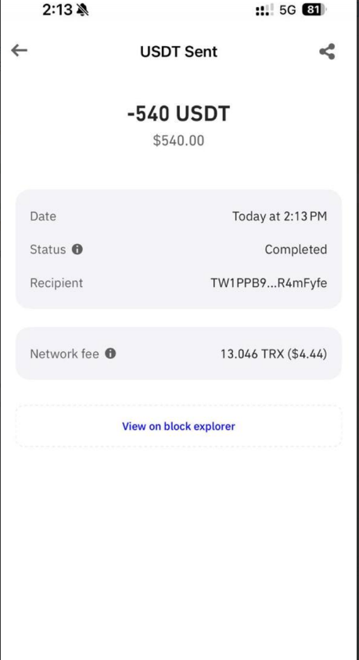Tap the 13.046 TRX ($4.44) fee value
Image resolution: width=359 pixels, height=660 pixels.
tap(274, 353)
